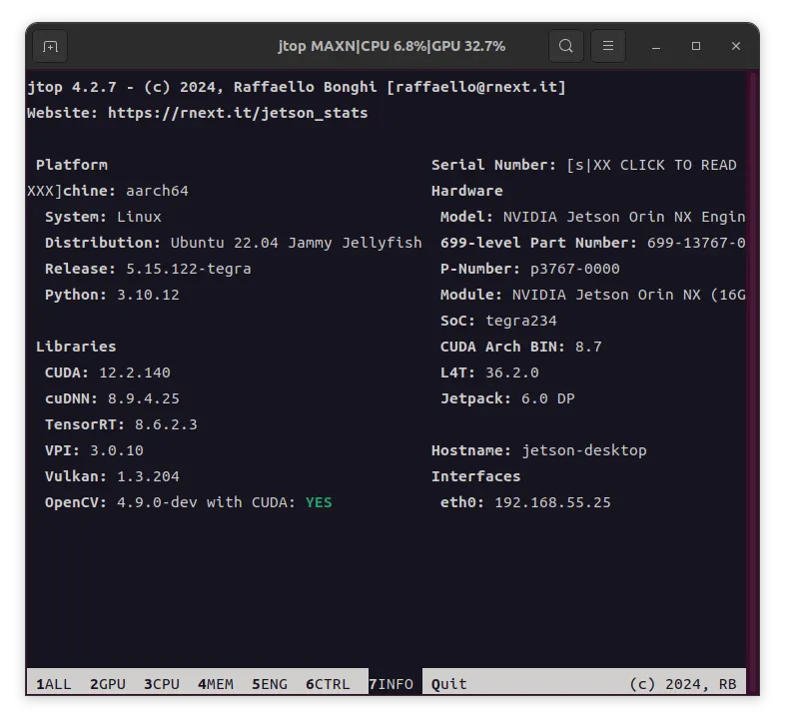Close the jtop terminal window
Image resolution: width=785 pixels, height=724 pixels.
pos(736,46)
